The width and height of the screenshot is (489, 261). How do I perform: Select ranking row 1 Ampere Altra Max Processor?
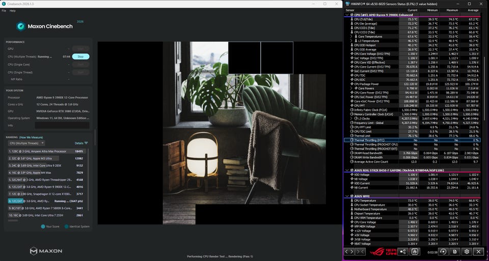tap(47, 151)
